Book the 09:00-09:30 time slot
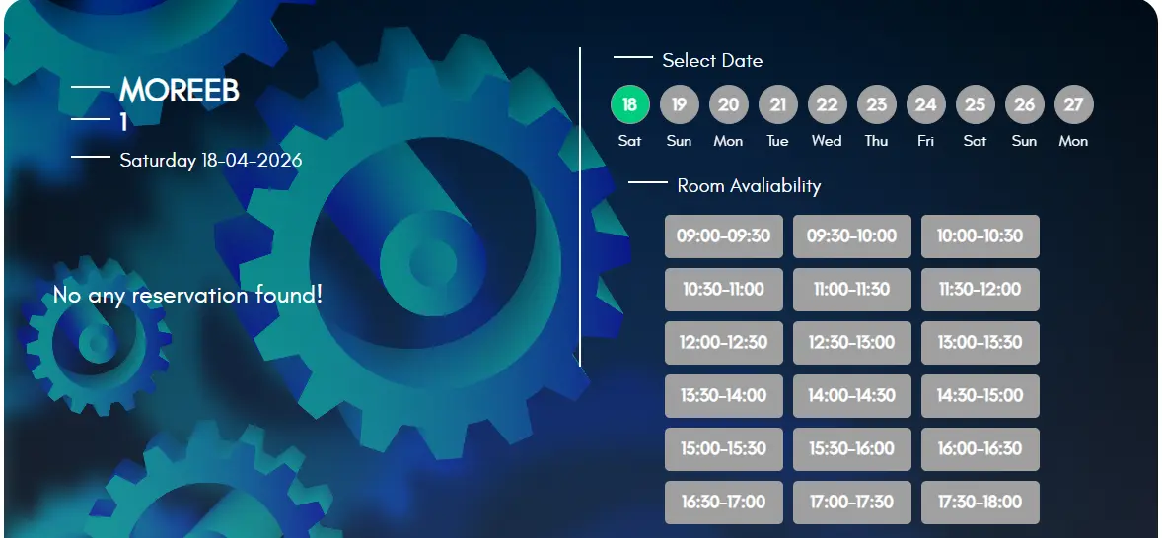1162x538 pixels. 724,236
